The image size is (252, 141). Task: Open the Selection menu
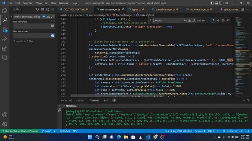(x=28, y=3)
